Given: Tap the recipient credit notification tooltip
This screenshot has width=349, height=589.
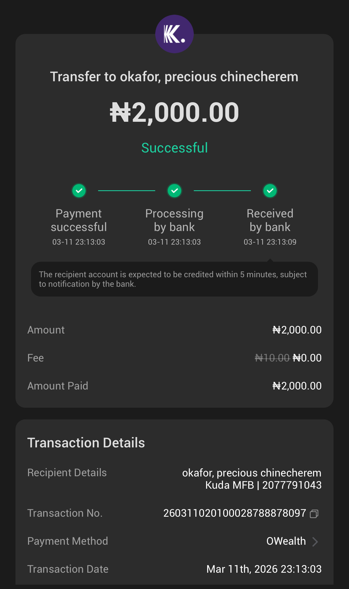Looking at the screenshot, I should click(x=174, y=279).
